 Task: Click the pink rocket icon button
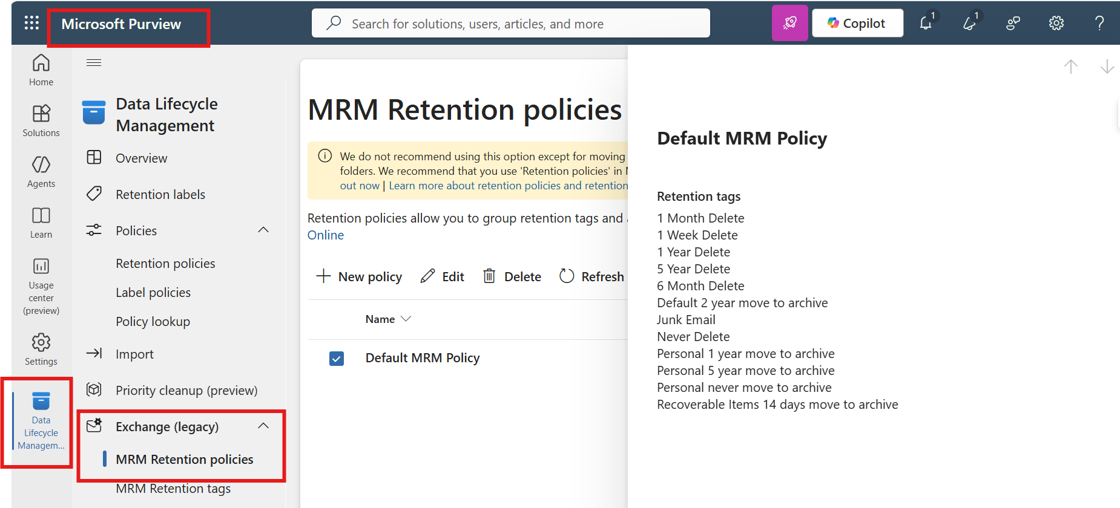(789, 23)
